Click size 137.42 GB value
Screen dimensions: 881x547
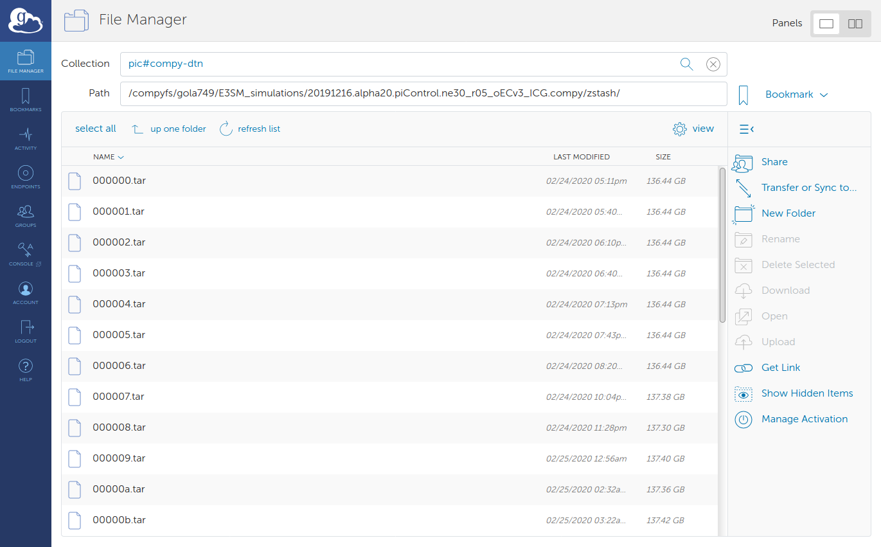(x=665, y=521)
